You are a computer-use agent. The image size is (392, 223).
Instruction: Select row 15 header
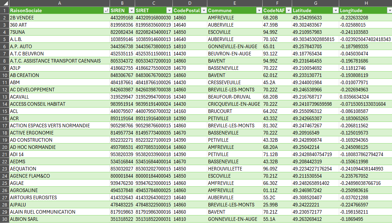[x=5, y=111]
